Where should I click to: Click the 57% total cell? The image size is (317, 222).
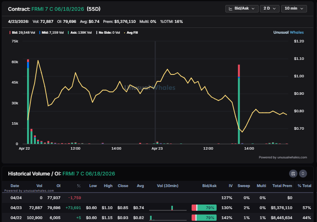(x=307, y=208)
